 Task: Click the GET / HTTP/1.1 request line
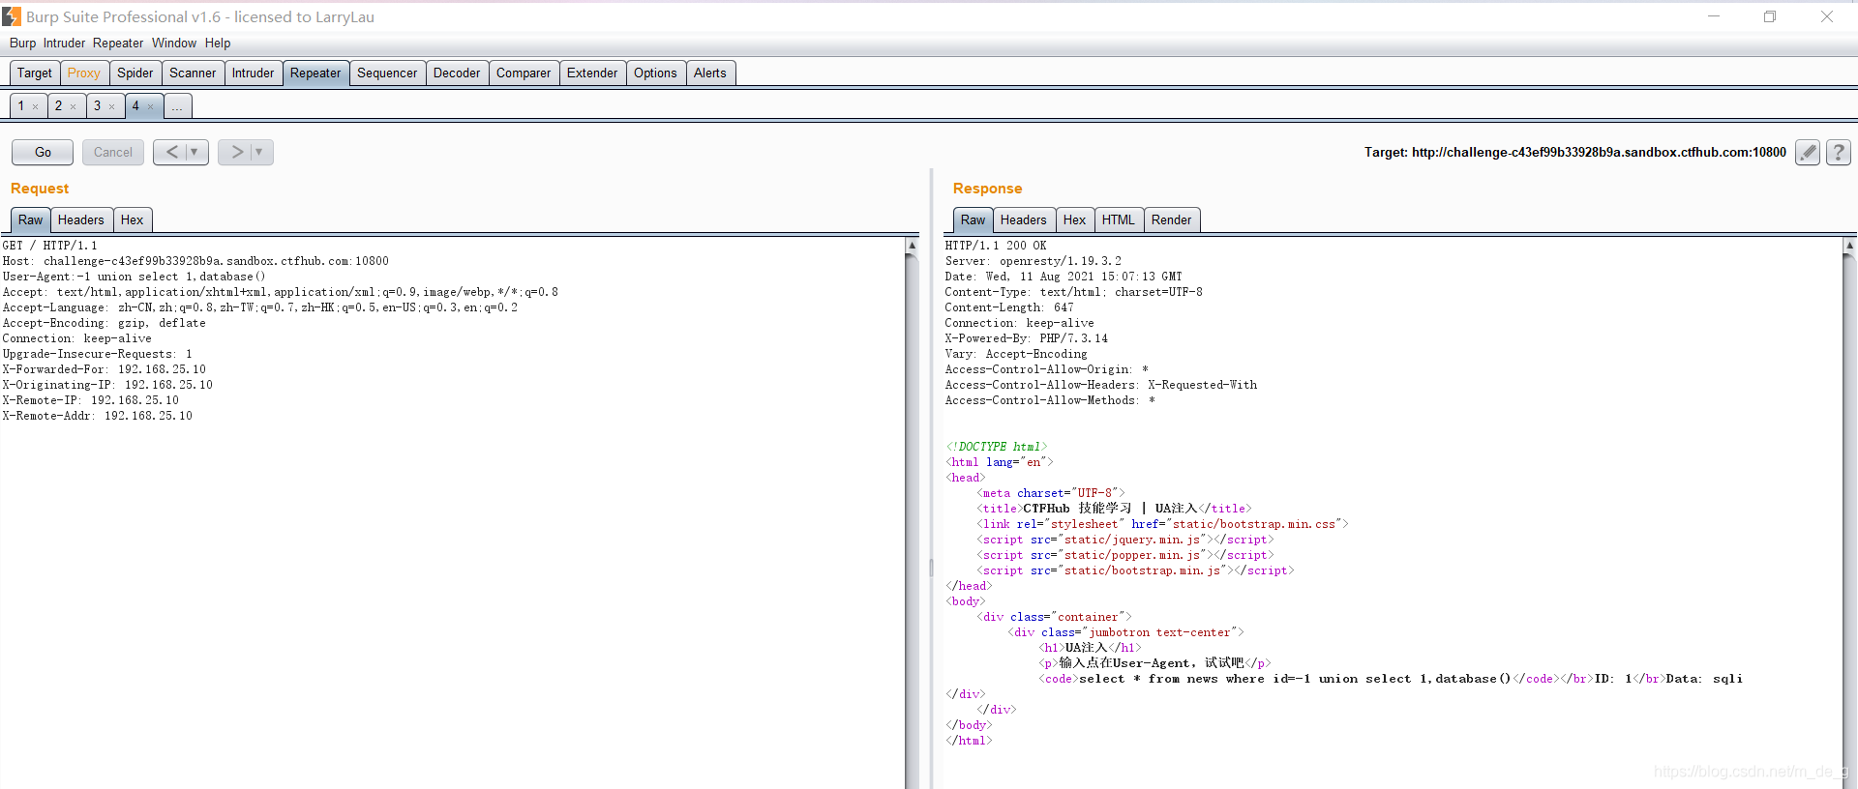pyautogui.click(x=49, y=246)
